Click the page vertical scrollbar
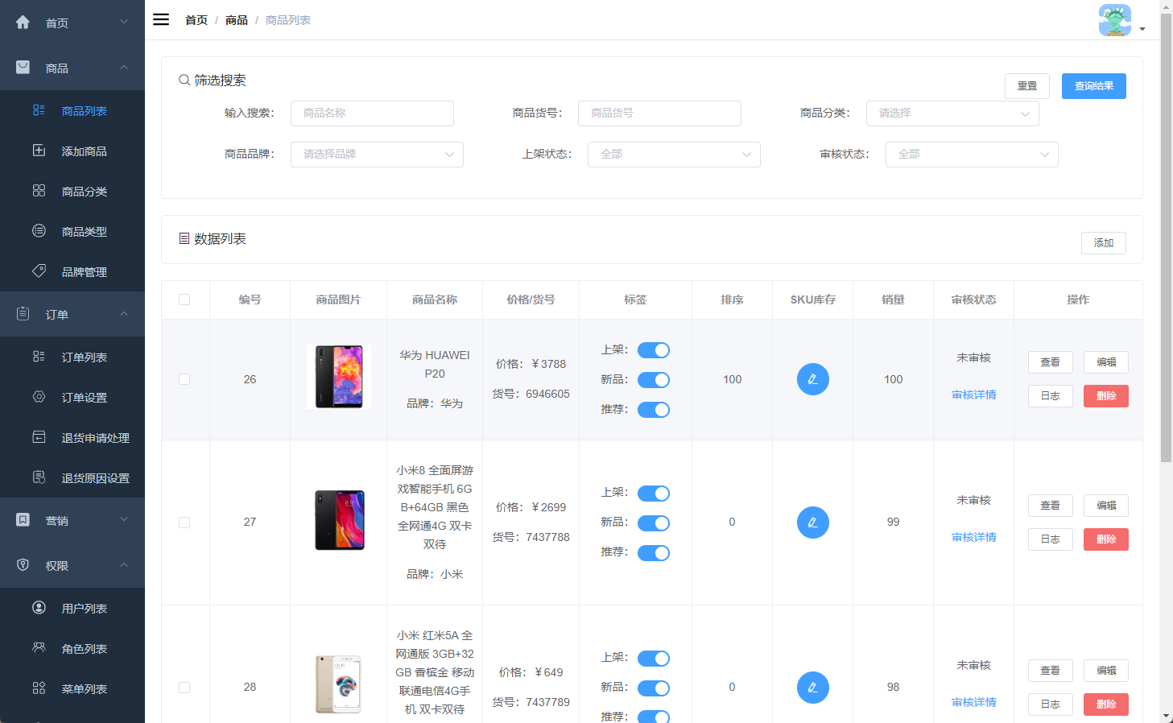This screenshot has height=723, width=1173. tap(1166, 242)
